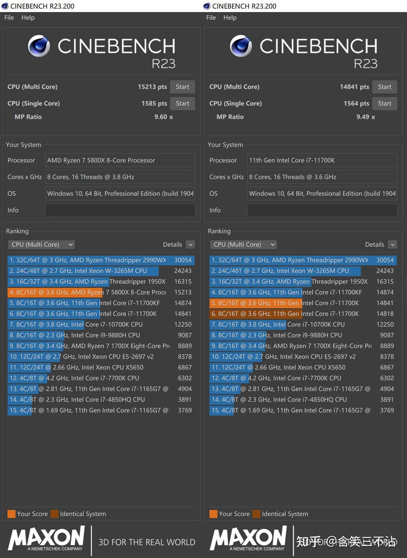Start Multi Core test for i7-11700K
The height and width of the screenshot is (558, 407).
coord(384,87)
